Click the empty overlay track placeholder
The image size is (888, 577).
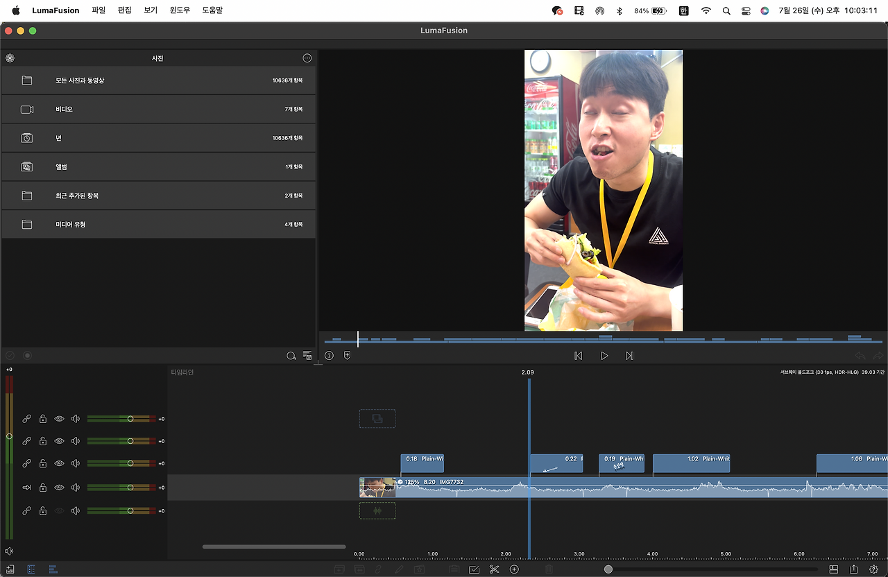click(377, 418)
